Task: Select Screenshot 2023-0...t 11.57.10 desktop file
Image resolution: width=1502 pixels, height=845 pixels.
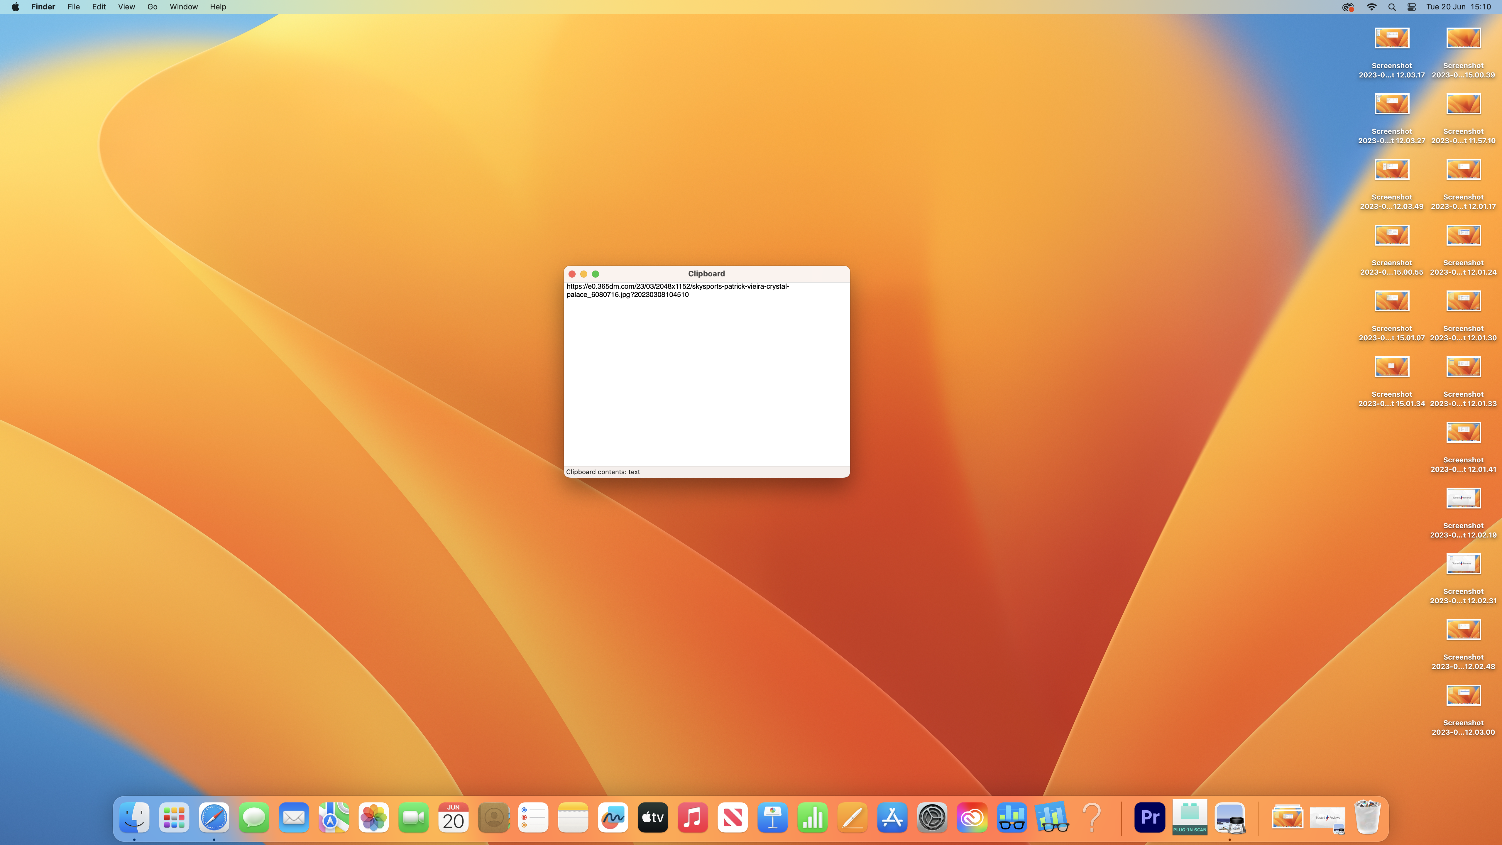Action: [1464, 118]
